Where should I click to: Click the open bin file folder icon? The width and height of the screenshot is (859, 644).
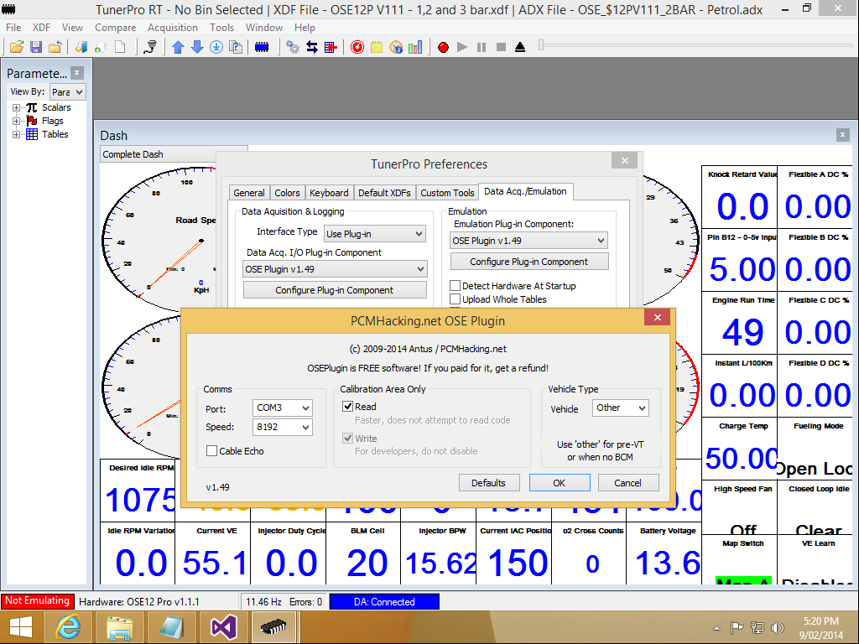pos(17,47)
